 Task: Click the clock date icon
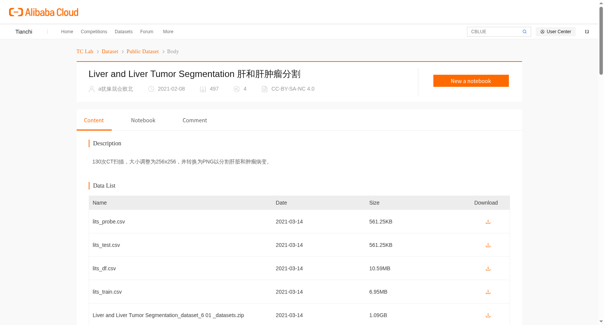[x=151, y=89]
